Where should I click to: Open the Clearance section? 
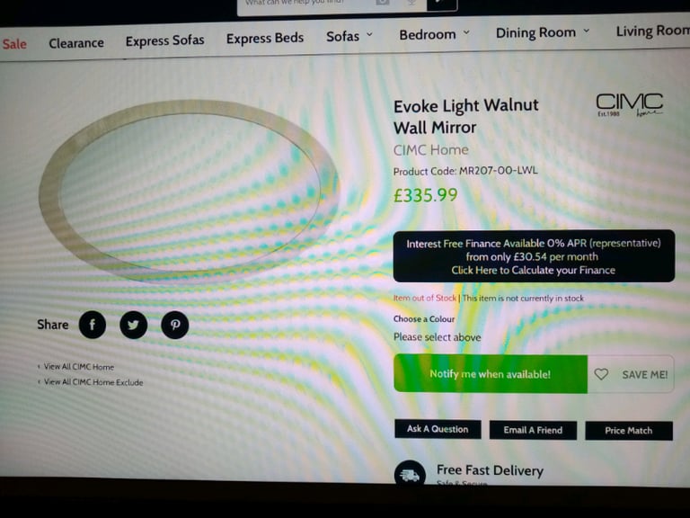[x=76, y=43]
